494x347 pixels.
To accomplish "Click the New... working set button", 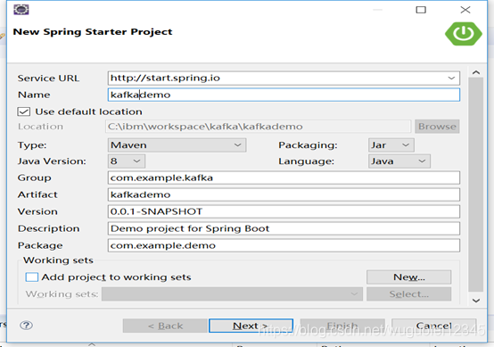I will pos(409,277).
